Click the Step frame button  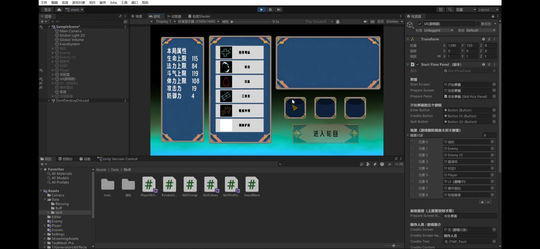pos(279,9)
